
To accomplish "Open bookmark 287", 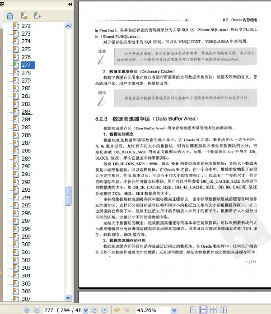I will [26, 143].
